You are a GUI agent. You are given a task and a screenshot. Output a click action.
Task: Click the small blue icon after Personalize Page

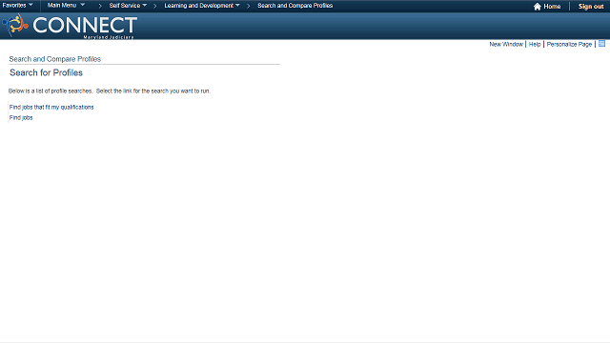[601, 44]
